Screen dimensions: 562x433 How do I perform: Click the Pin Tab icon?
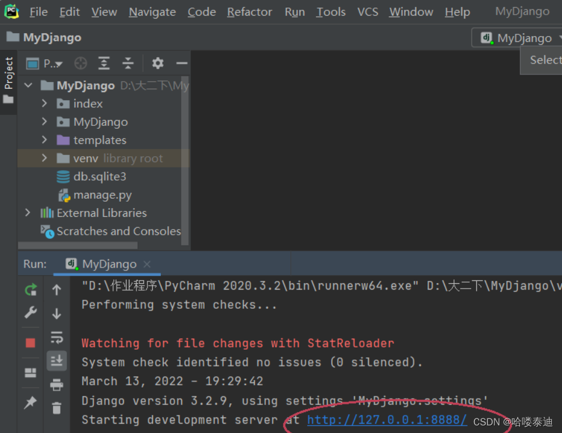tap(30, 403)
